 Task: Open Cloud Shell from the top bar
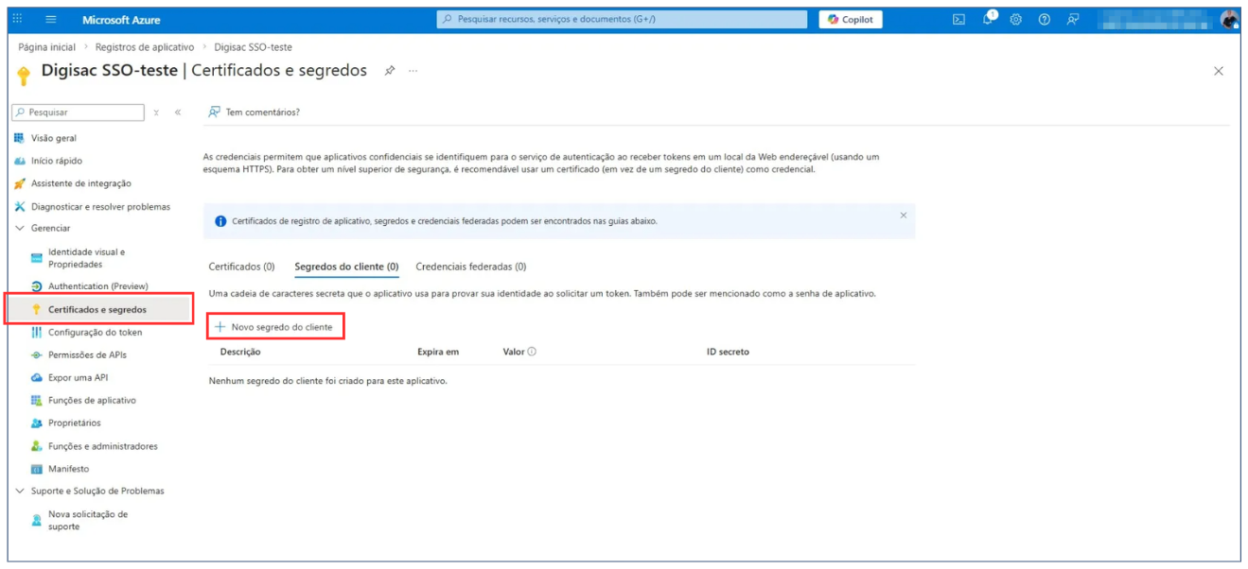[x=958, y=20]
